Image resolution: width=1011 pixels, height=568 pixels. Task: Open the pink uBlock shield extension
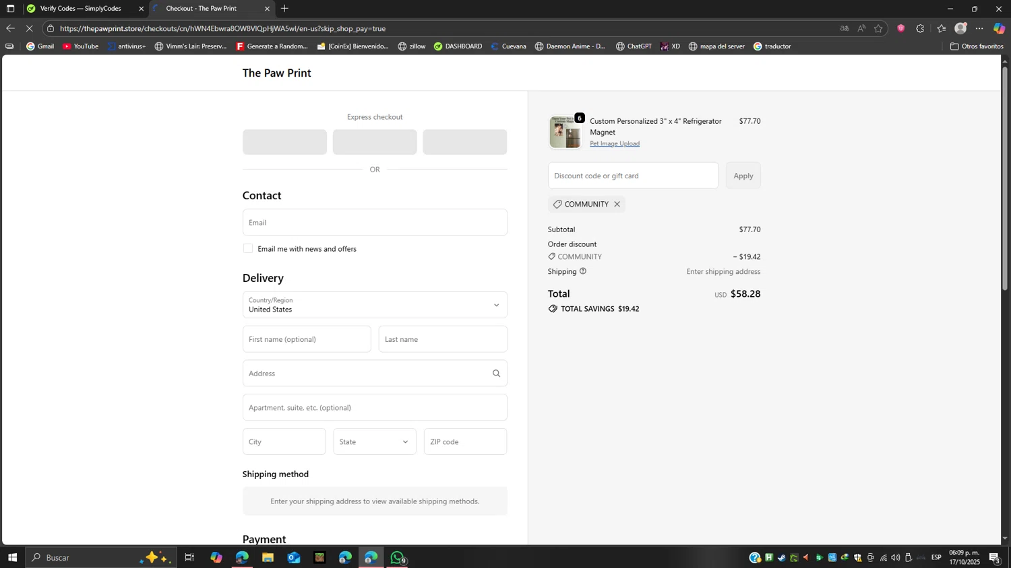(x=901, y=28)
